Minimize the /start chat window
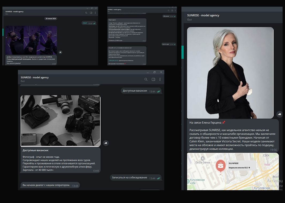This screenshot has width=285, height=203. tap(87, 8)
